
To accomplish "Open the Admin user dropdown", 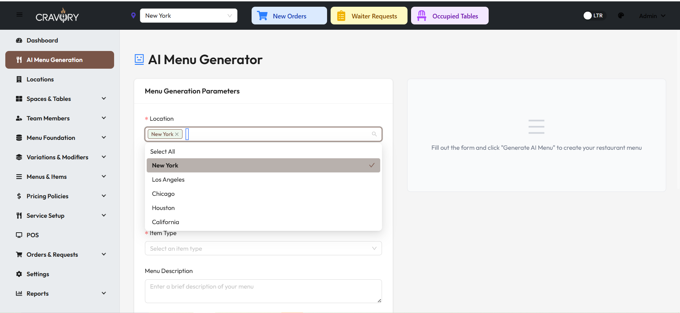I will (652, 16).
